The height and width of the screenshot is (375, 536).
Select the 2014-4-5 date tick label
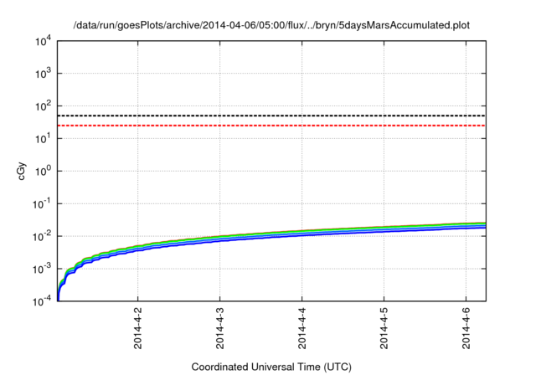point(384,328)
